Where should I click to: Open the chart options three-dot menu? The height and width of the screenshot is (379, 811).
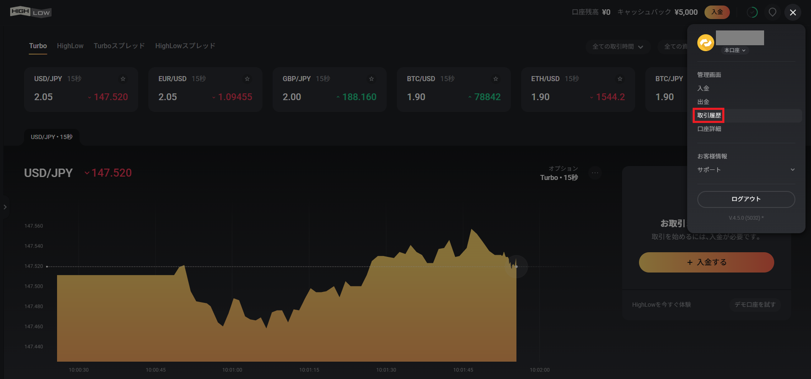pos(595,173)
